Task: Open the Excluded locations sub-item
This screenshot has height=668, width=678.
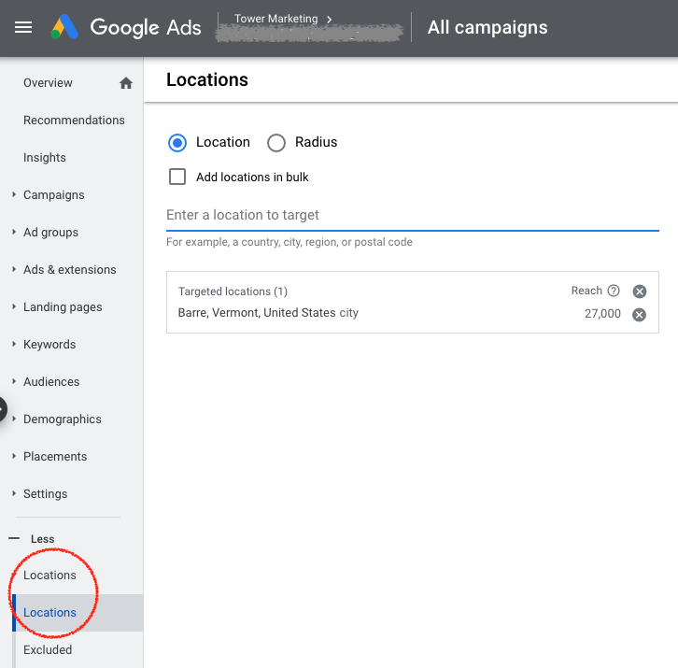Action: coord(48,650)
